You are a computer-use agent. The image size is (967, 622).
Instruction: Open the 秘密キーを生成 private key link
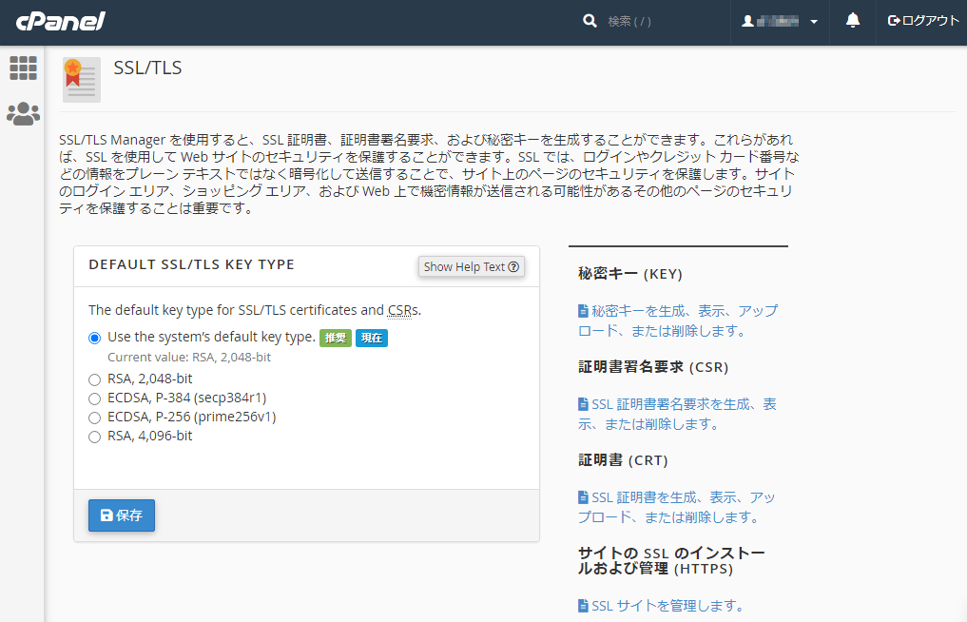click(x=678, y=321)
